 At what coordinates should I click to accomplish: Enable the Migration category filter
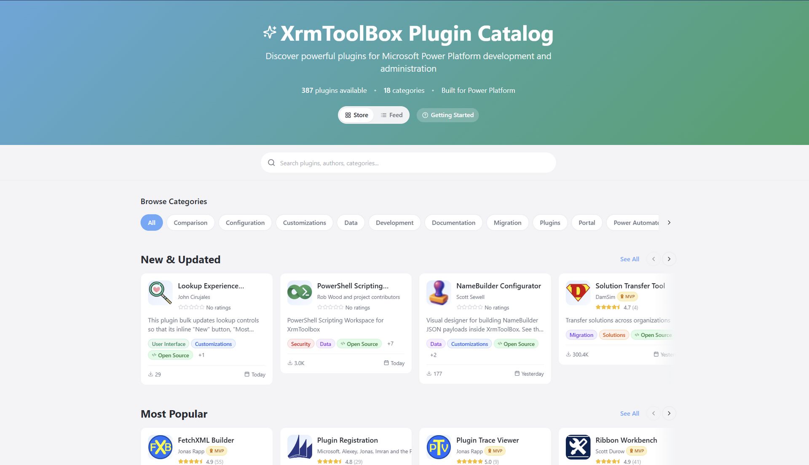tap(507, 223)
